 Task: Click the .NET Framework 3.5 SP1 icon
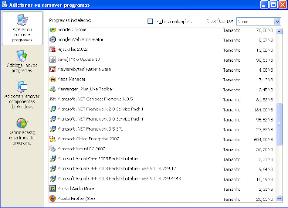pyautogui.click(x=53, y=129)
